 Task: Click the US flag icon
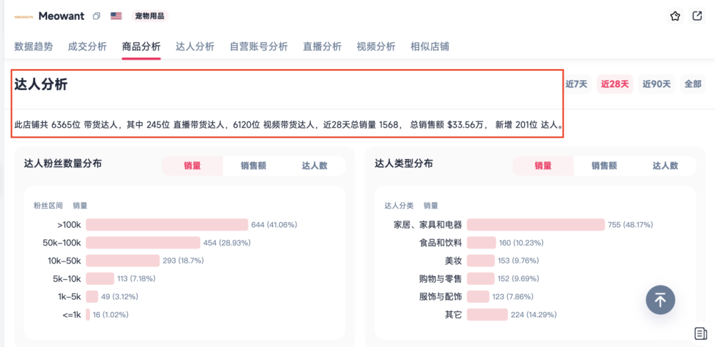(x=116, y=16)
